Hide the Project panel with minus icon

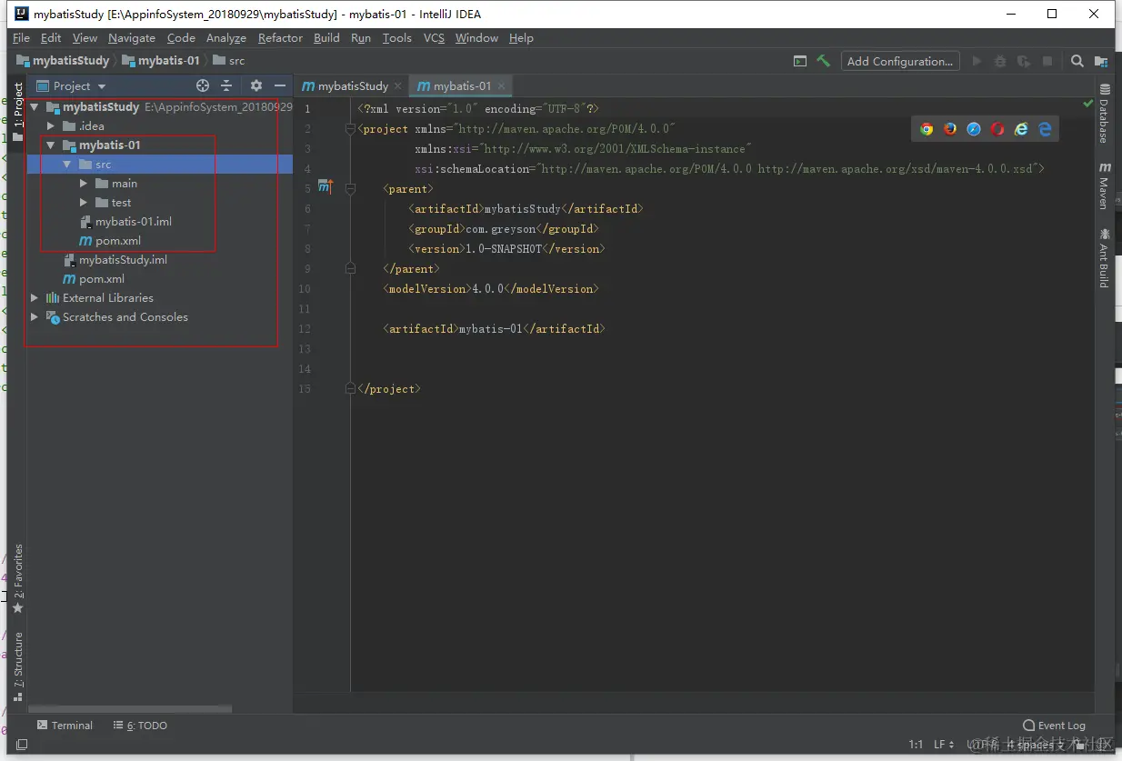[x=280, y=85]
